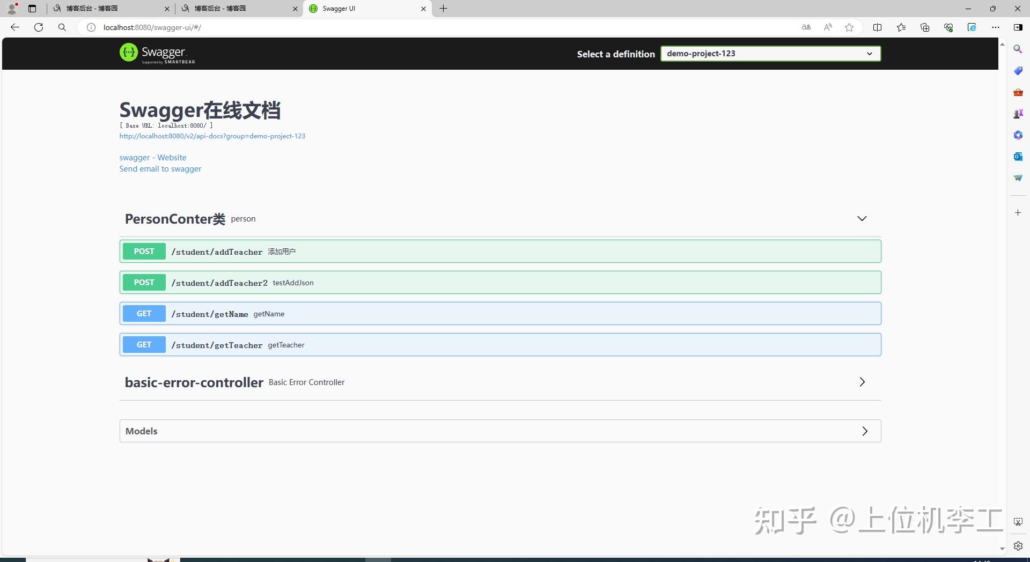Open split screen view
1030x562 pixels.
click(878, 27)
